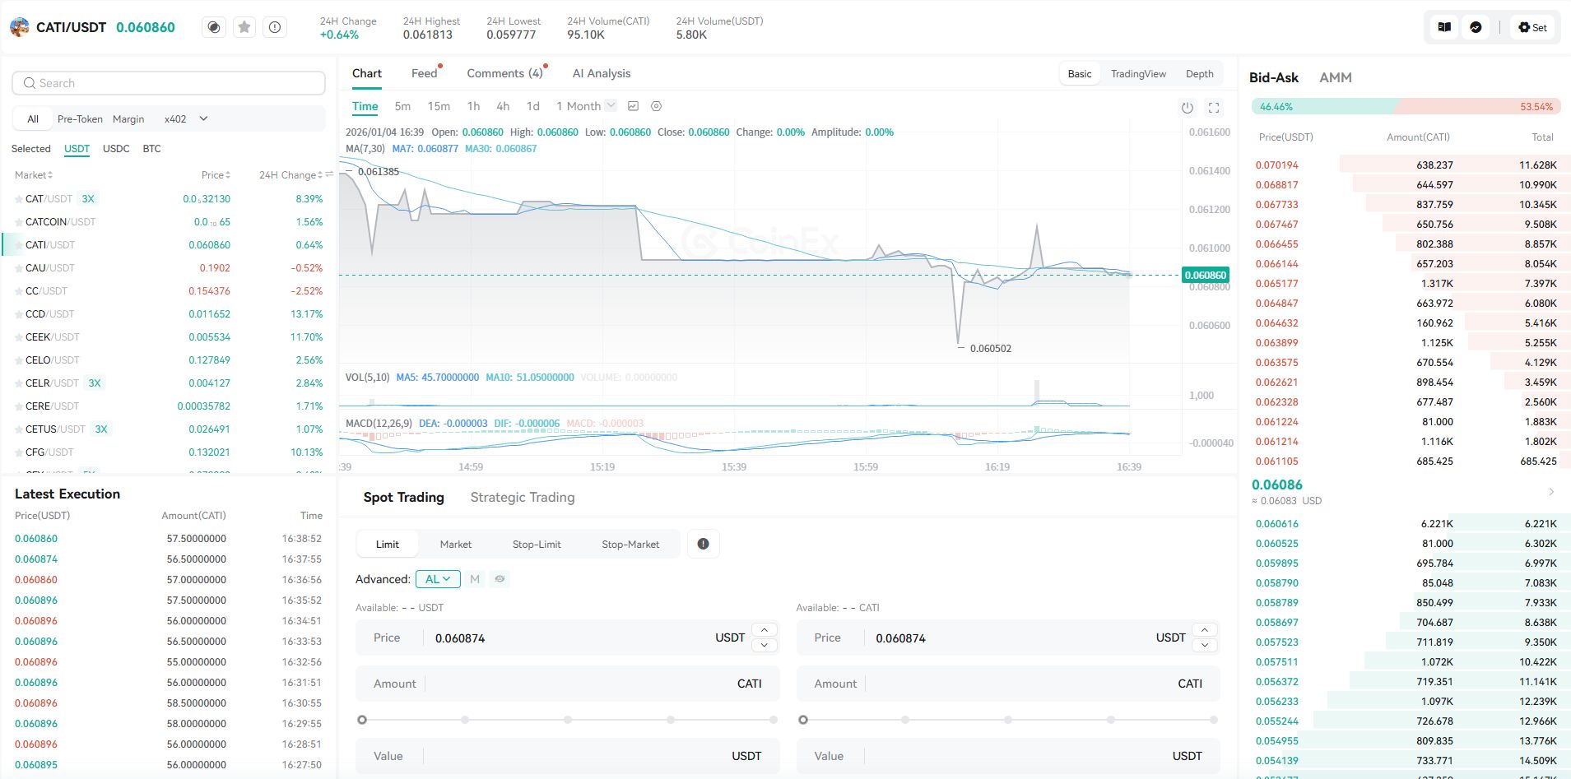The height and width of the screenshot is (779, 1571).
Task: Expand the x402 category dropdown arrow
Action: click(203, 118)
